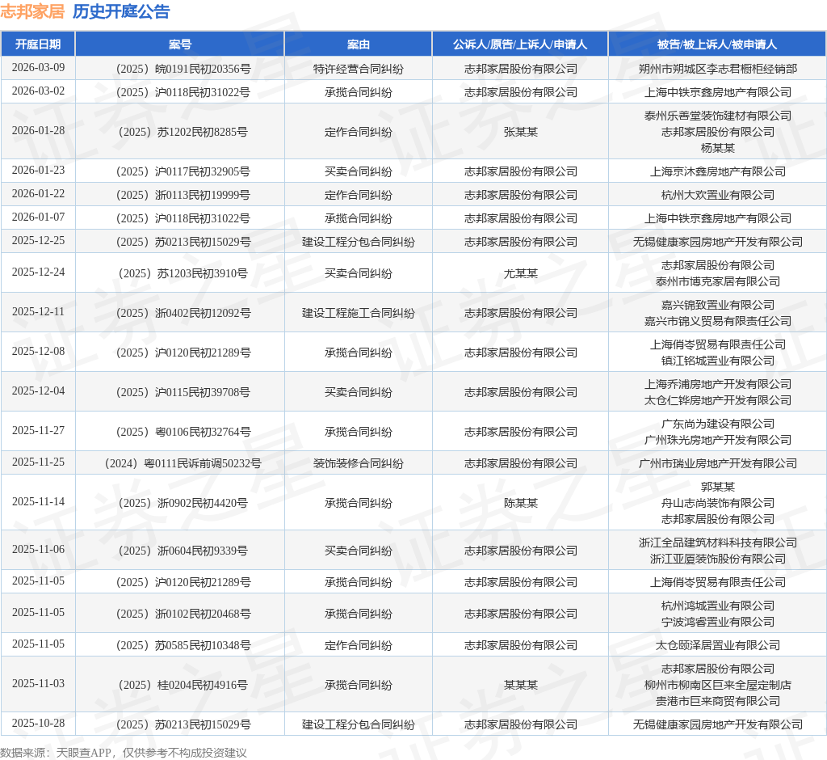Click case number 苏1203民初3910号
This screenshot has width=827, height=760.
183,273
